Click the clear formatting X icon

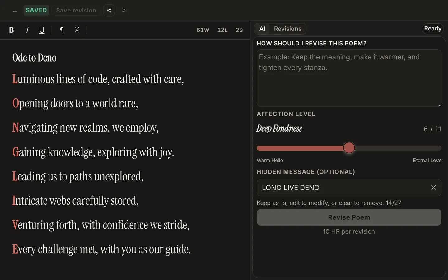[x=77, y=30]
